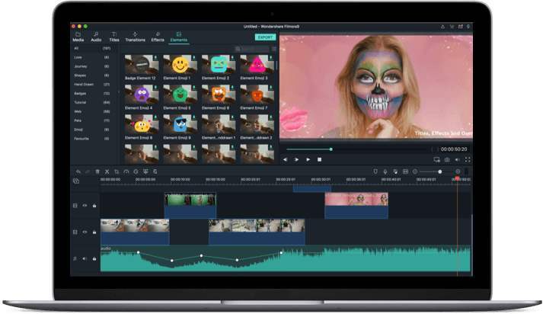
Task: Enter fullscreen preview mode
Action: tap(467, 160)
